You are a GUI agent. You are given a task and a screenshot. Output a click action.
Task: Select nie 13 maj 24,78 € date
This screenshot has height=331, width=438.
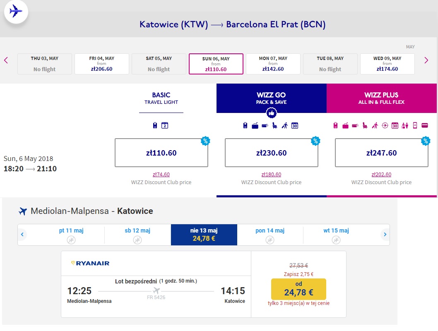click(x=204, y=235)
